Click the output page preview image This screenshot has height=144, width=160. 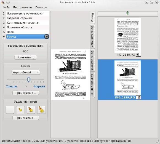click(x=70, y=74)
